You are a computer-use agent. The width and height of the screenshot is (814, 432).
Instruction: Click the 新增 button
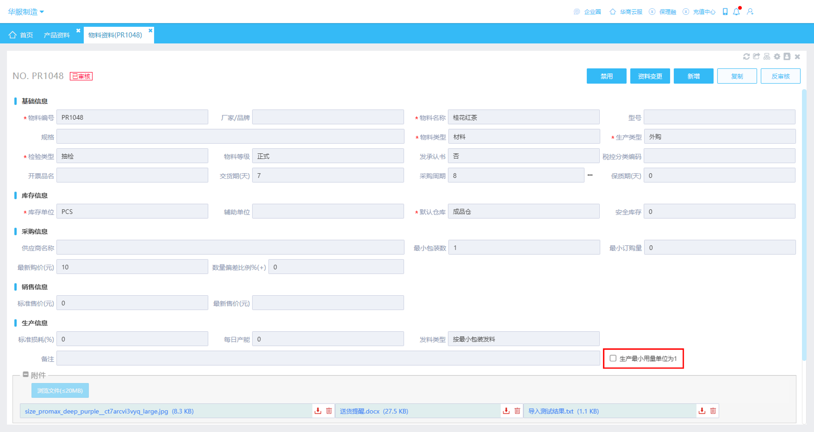coord(693,76)
